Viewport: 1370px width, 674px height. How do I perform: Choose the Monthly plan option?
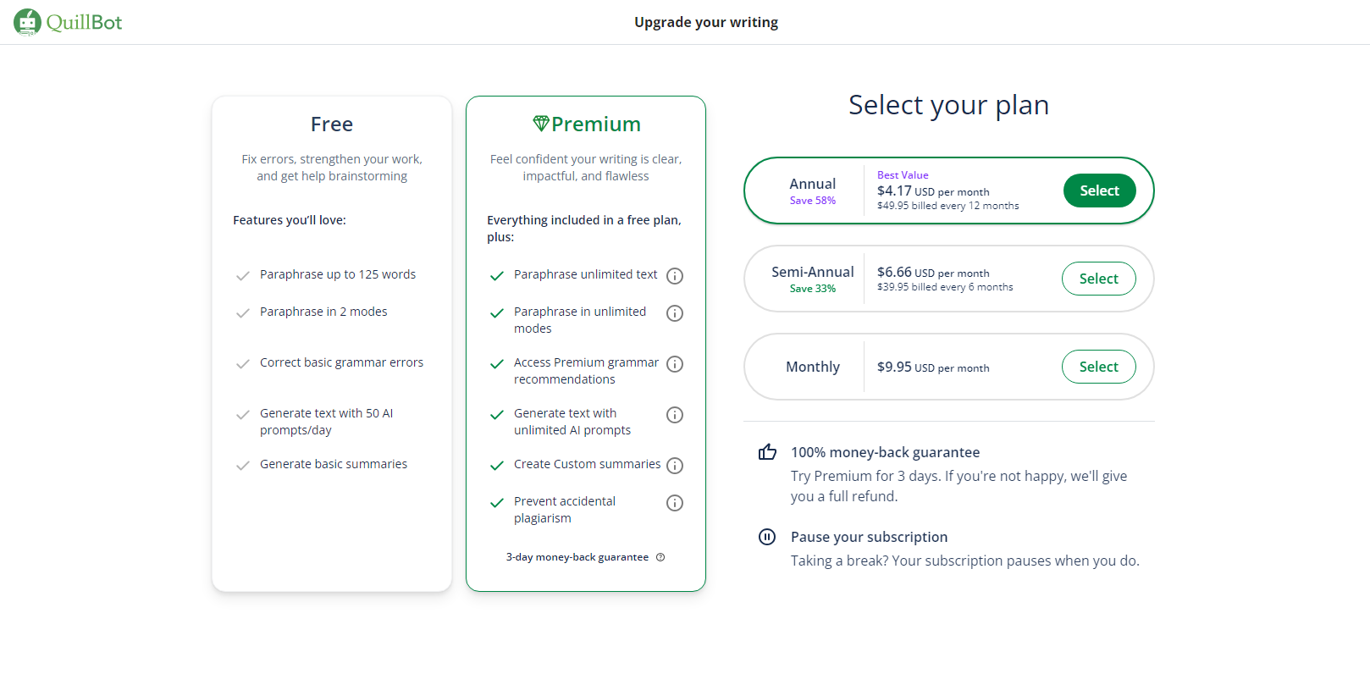coord(1098,367)
